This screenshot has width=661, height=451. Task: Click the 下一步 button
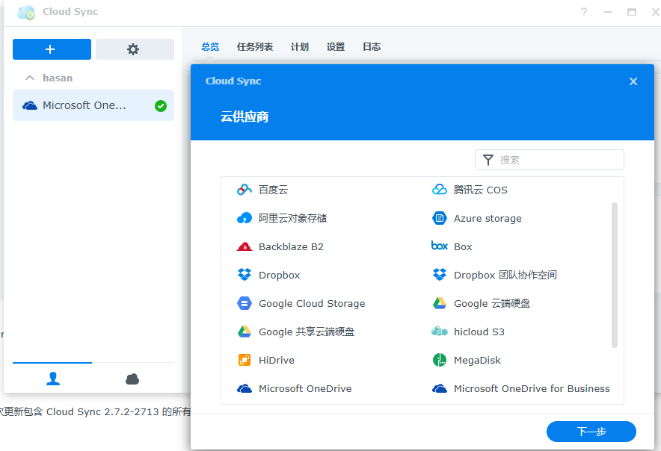pyautogui.click(x=591, y=432)
